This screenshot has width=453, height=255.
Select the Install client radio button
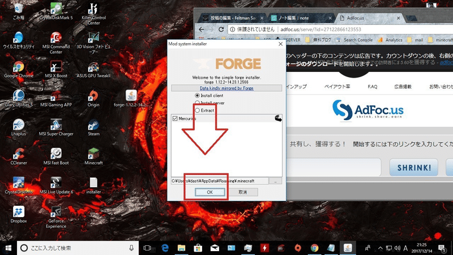coord(197,95)
